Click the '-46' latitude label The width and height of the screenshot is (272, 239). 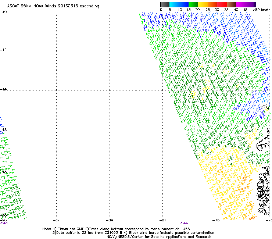pyautogui.click(x=3, y=130)
